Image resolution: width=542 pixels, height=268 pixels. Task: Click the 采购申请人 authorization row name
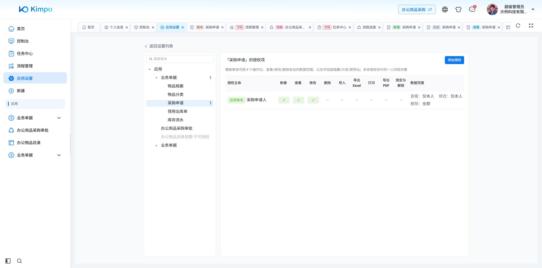(x=256, y=100)
